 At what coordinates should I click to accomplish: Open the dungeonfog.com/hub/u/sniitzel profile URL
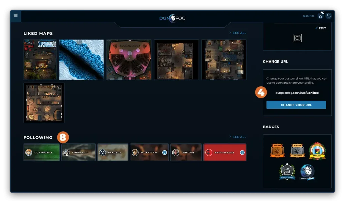297,93
